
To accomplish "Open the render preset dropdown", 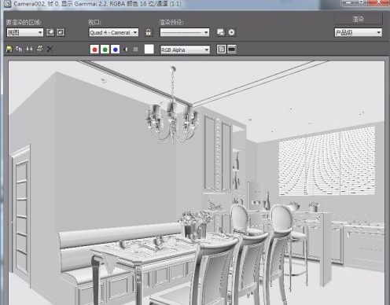I will (x=185, y=32).
